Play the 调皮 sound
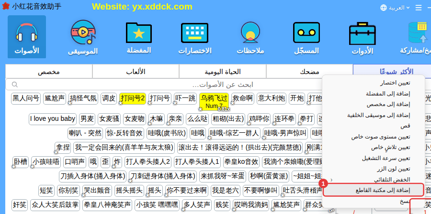The height and width of the screenshot is (214, 431). [x=109, y=98]
